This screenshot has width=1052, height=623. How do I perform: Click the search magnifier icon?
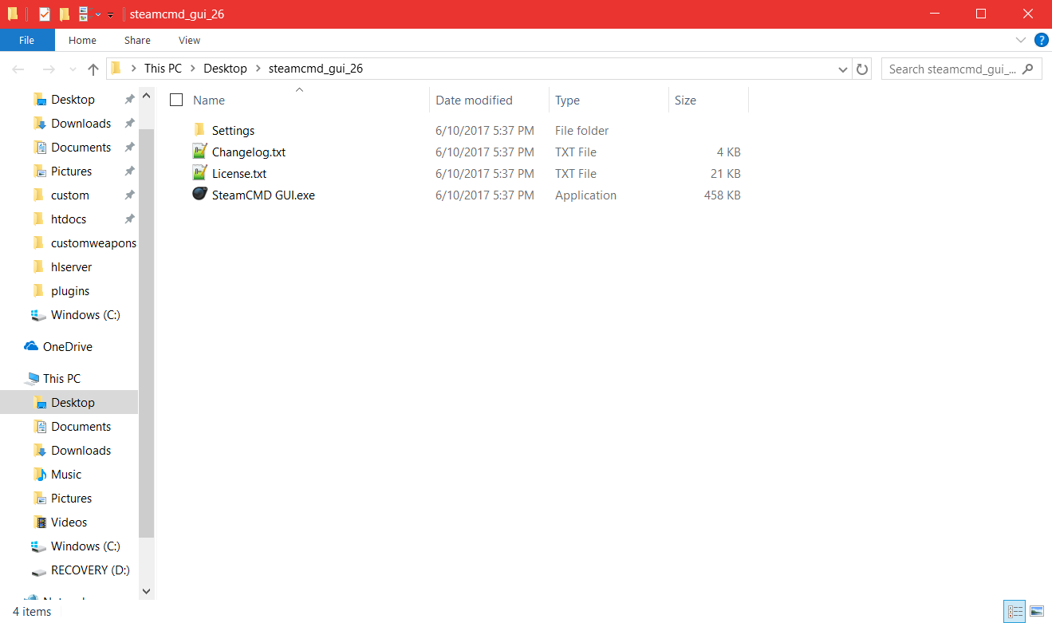(1028, 69)
